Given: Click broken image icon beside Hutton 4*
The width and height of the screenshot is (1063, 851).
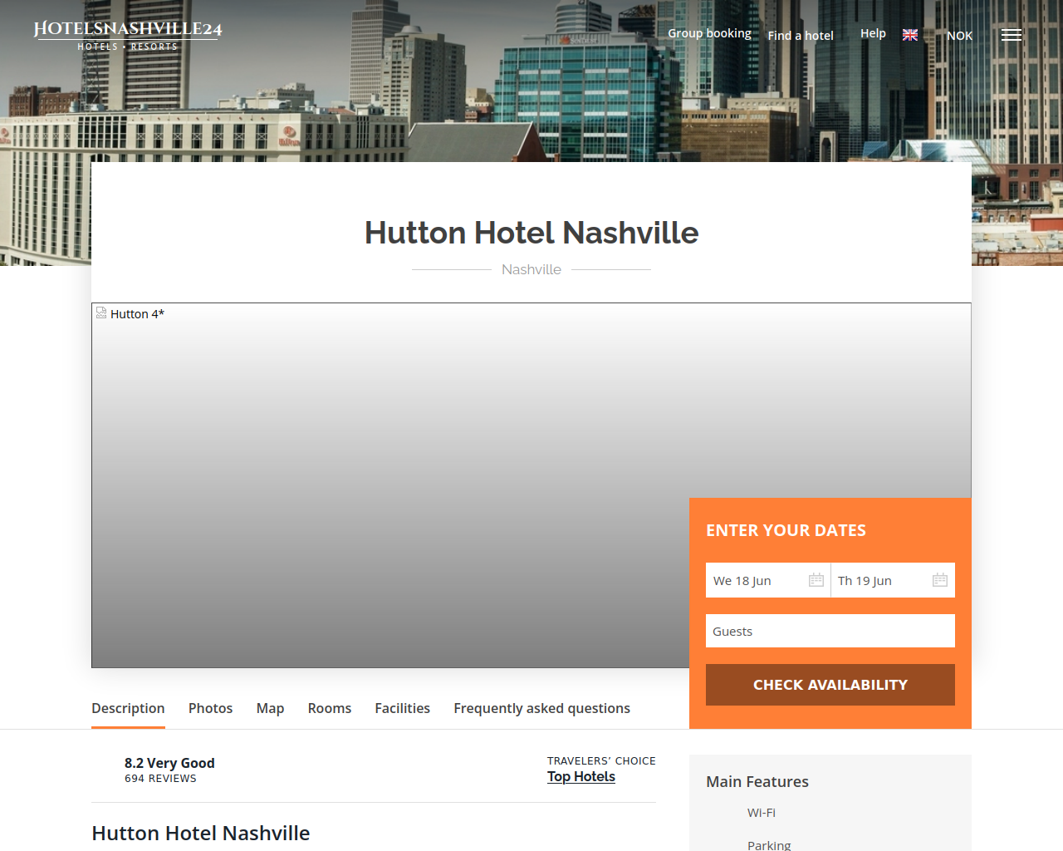Looking at the screenshot, I should [x=101, y=312].
